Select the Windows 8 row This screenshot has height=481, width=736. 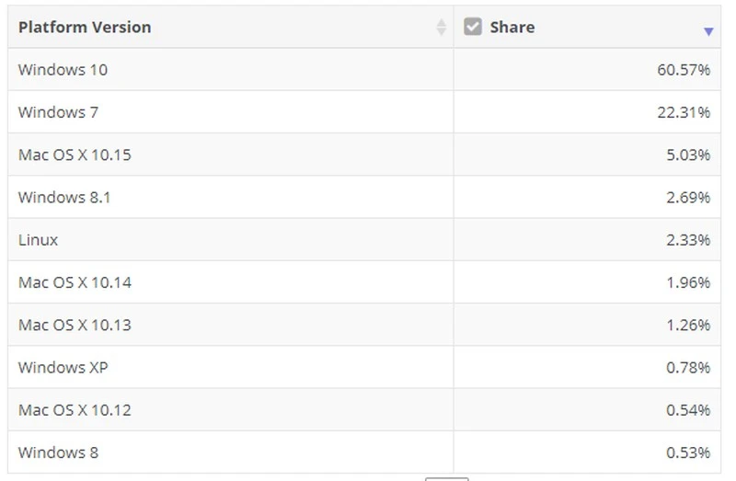click(364, 452)
